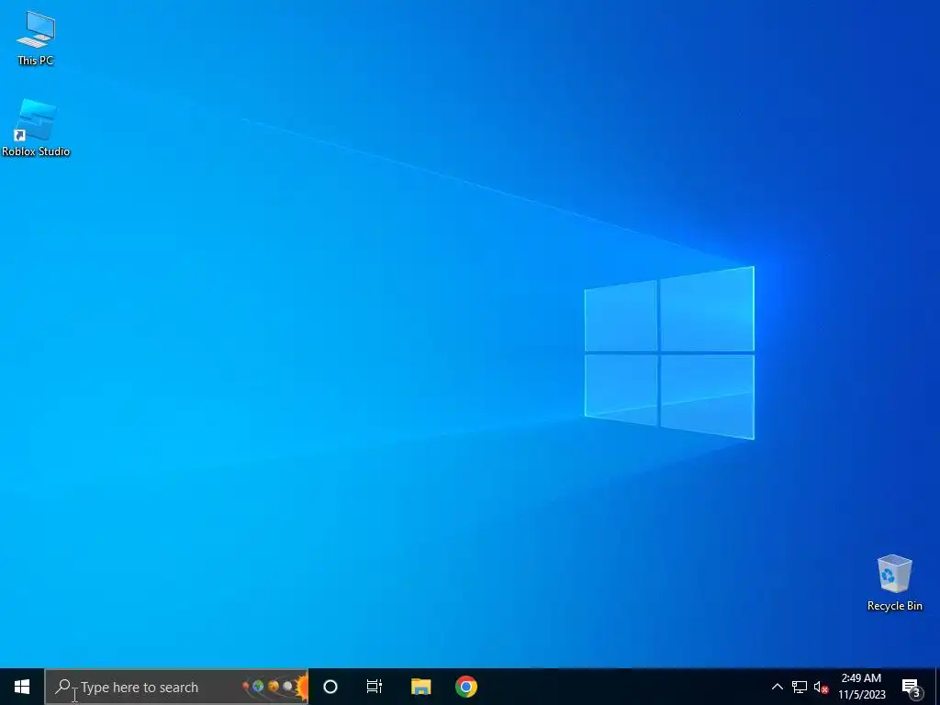940x705 pixels.
Task: Select the Recycle Bin desktop icon
Action: pyautogui.click(x=894, y=583)
